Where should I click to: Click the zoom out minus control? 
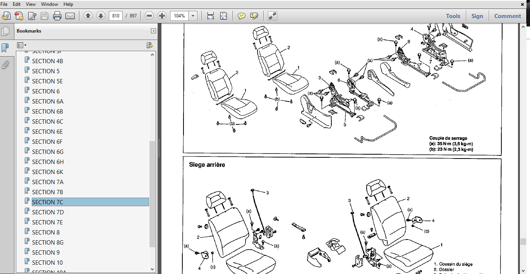pos(149,16)
